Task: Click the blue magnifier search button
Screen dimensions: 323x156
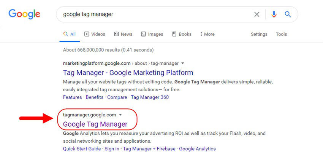Action: 288,14
